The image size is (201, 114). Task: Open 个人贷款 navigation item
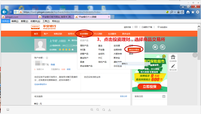coord(98,34)
